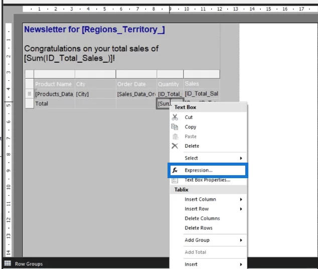The image size is (318, 269).
Task: Select the Total label cell
Action: pos(54,104)
